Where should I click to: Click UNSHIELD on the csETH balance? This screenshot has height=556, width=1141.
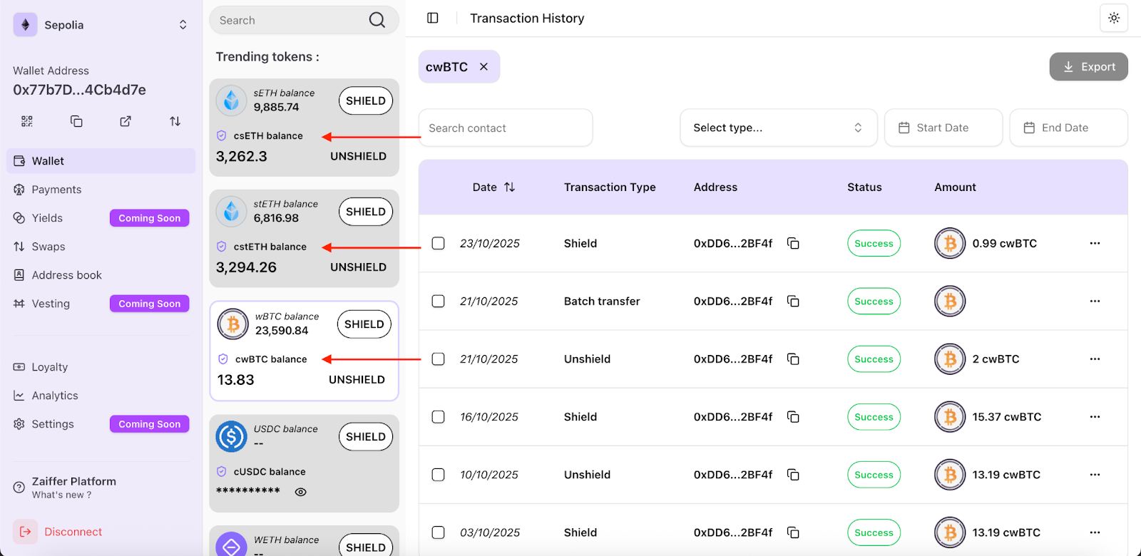point(358,156)
